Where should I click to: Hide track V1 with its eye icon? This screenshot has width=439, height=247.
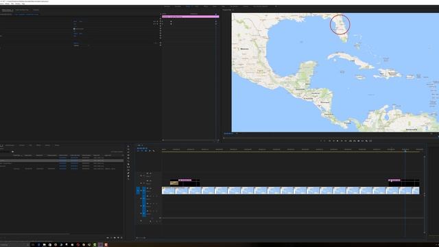(151, 189)
